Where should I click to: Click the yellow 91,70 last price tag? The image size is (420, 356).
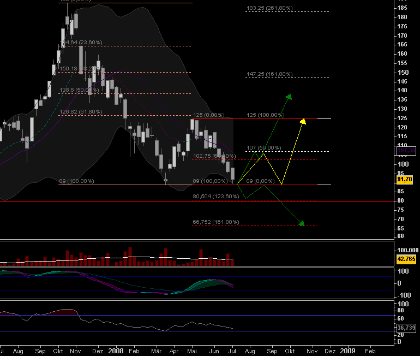(x=405, y=179)
